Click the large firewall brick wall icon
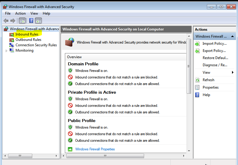 (x=70, y=42)
